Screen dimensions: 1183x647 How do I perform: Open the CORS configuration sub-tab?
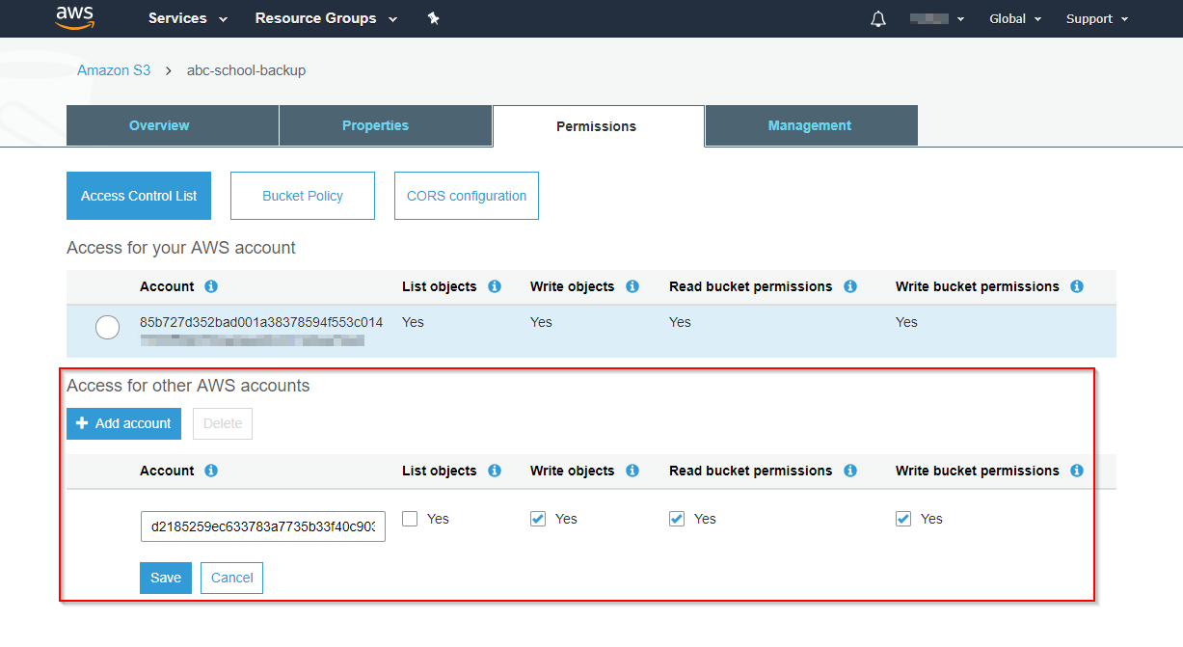tap(467, 196)
